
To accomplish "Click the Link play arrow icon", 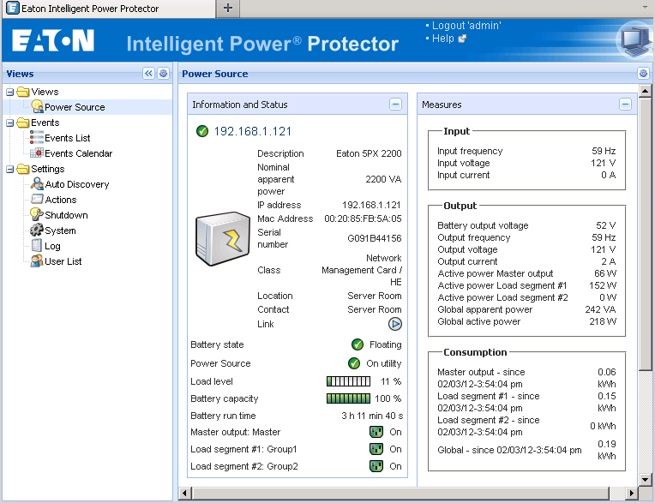I will coord(394,324).
